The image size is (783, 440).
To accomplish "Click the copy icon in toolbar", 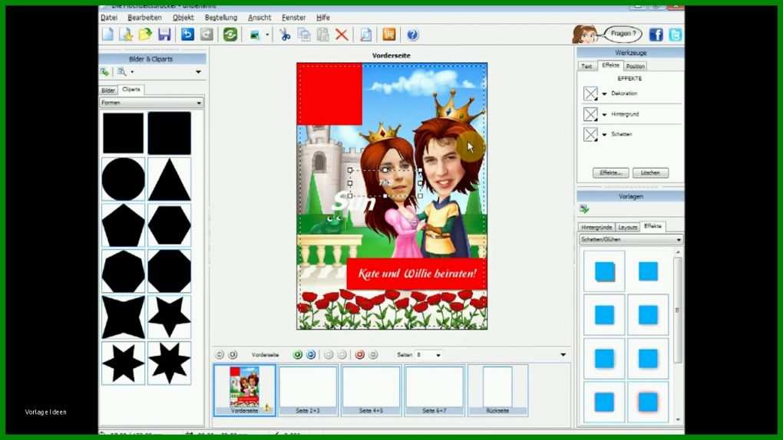I will [x=304, y=34].
